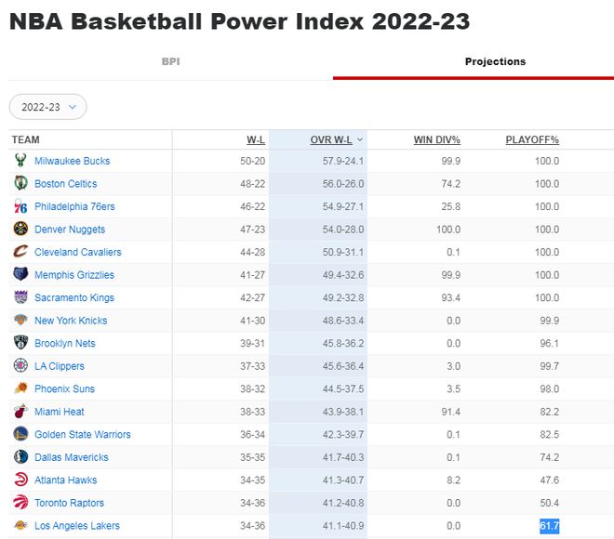Screen dimensions: 614x539
Task: Click the Mavericks 35-35 record cell
Action: pyautogui.click(x=252, y=457)
